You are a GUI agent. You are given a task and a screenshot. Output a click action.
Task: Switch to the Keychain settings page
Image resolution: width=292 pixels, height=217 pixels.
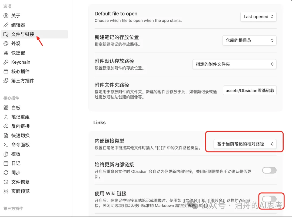pyautogui.click(x=34, y=62)
